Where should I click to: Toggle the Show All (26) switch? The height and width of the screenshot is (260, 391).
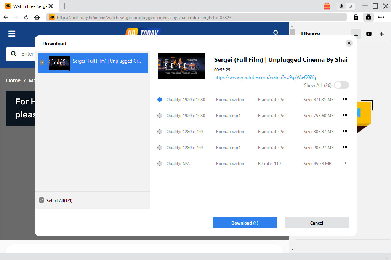(x=341, y=85)
